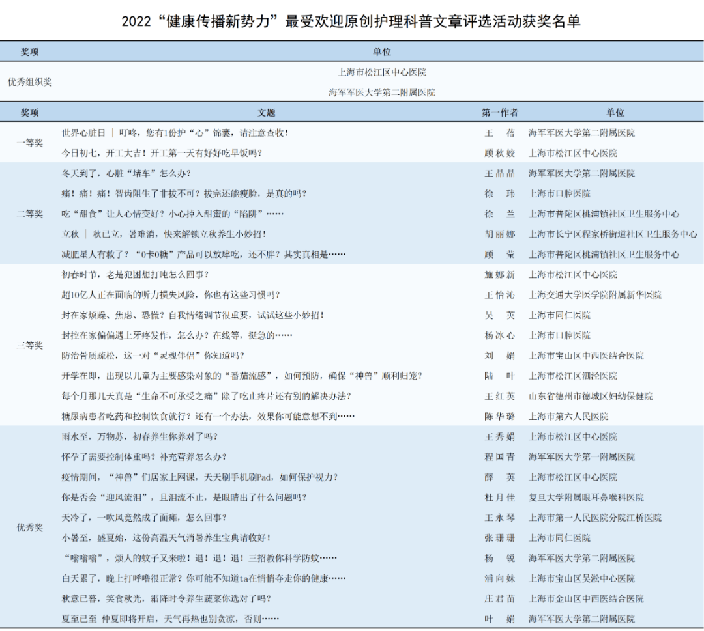Click article '怀孕了需要控制体重吗'
The height and width of the screenshot is (631, 704).
tap(144, 456)
